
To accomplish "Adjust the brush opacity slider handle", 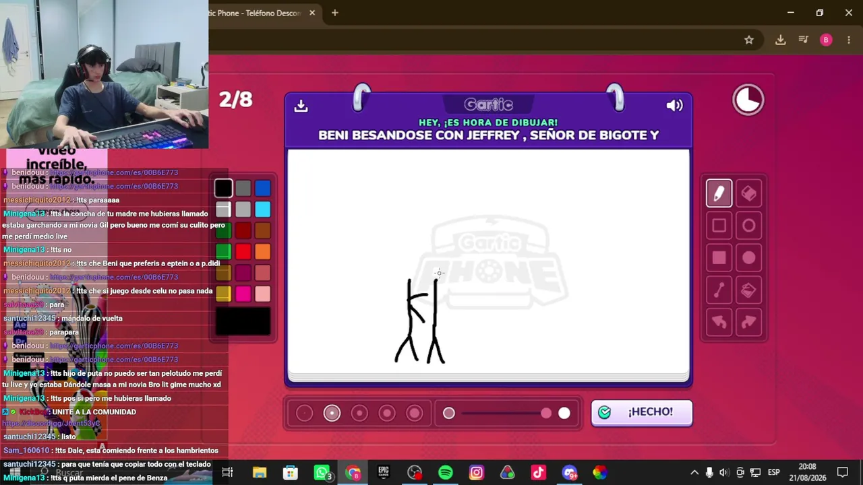I will (546, 413).
